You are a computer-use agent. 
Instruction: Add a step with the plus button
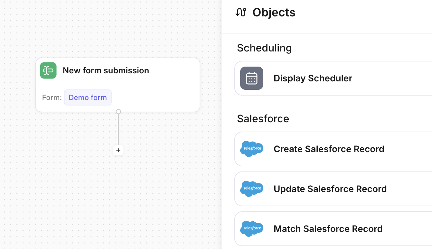pyautogui.click(x=118, y=150)
